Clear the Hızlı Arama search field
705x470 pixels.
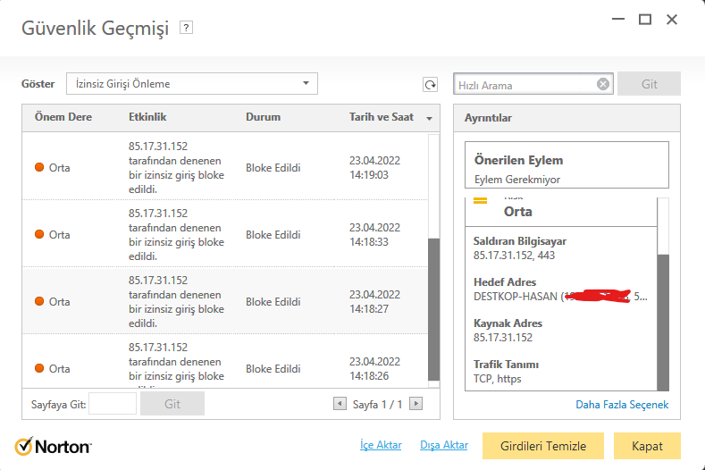[603, 84]
